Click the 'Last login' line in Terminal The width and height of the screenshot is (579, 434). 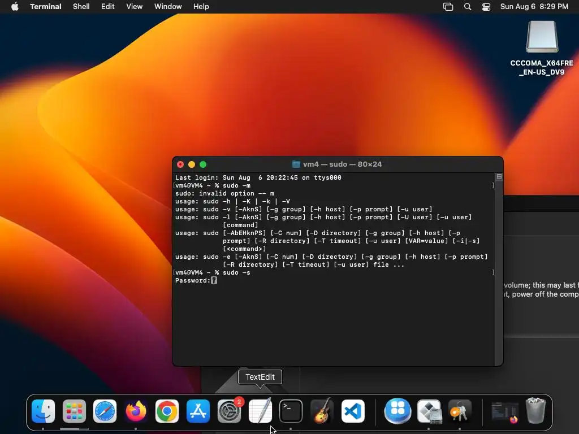pyautogui.click(x=258, y=177)
